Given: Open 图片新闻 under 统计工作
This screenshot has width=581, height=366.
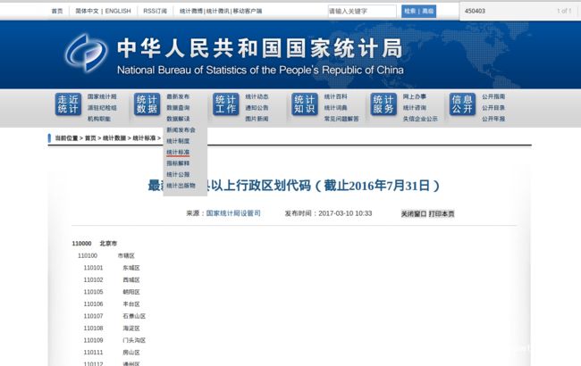Looking at the screenshot, I should tap(257, 119).
